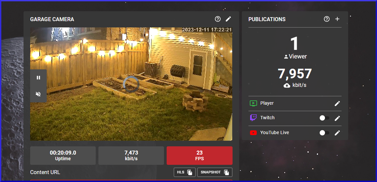Click the Uptime status tile
Image resolution: width=377 pixels, height=182 pixels.
pos(63,156)
